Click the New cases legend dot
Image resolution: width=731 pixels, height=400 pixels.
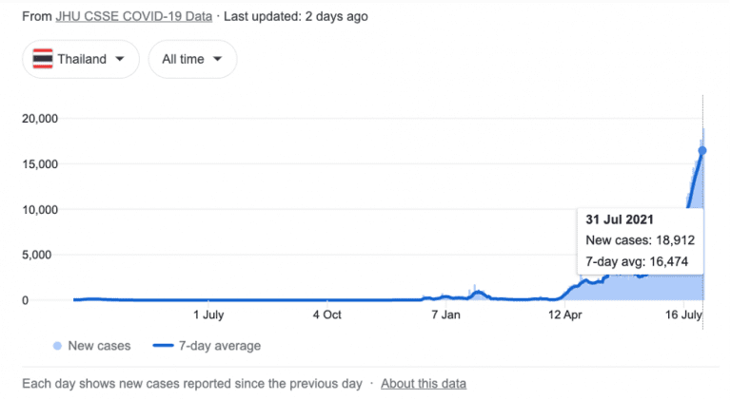click(57, 346)
